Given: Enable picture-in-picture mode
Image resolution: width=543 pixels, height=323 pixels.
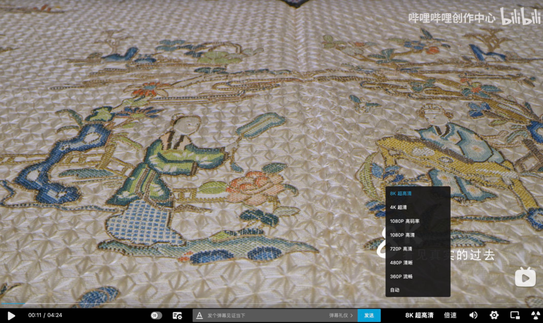Looking at the screenshot, I should click(515, 315).
